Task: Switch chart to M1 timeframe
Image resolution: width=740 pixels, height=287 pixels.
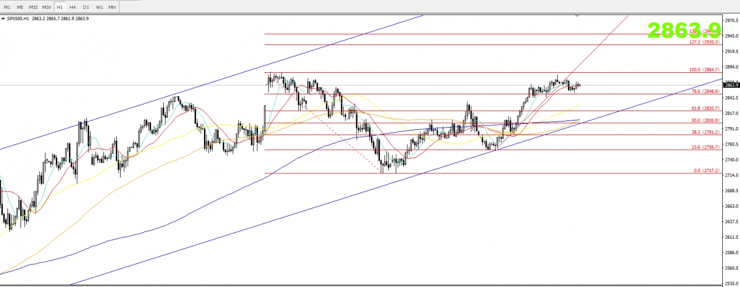Action: point(7,7)
